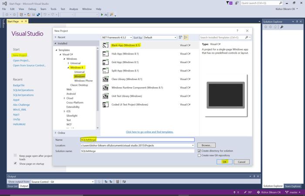Click the Hub App template icon

pos(105,54)
